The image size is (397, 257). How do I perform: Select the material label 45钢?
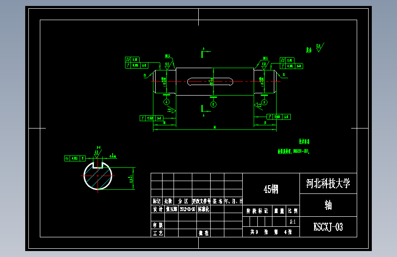[x=271, y=189]
